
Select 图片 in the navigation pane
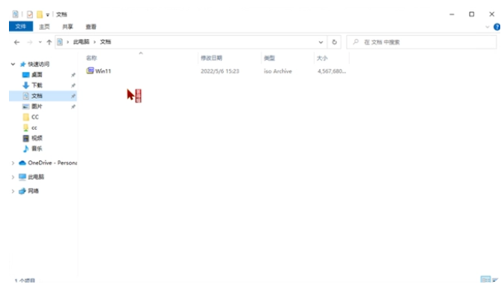point(37,106)
